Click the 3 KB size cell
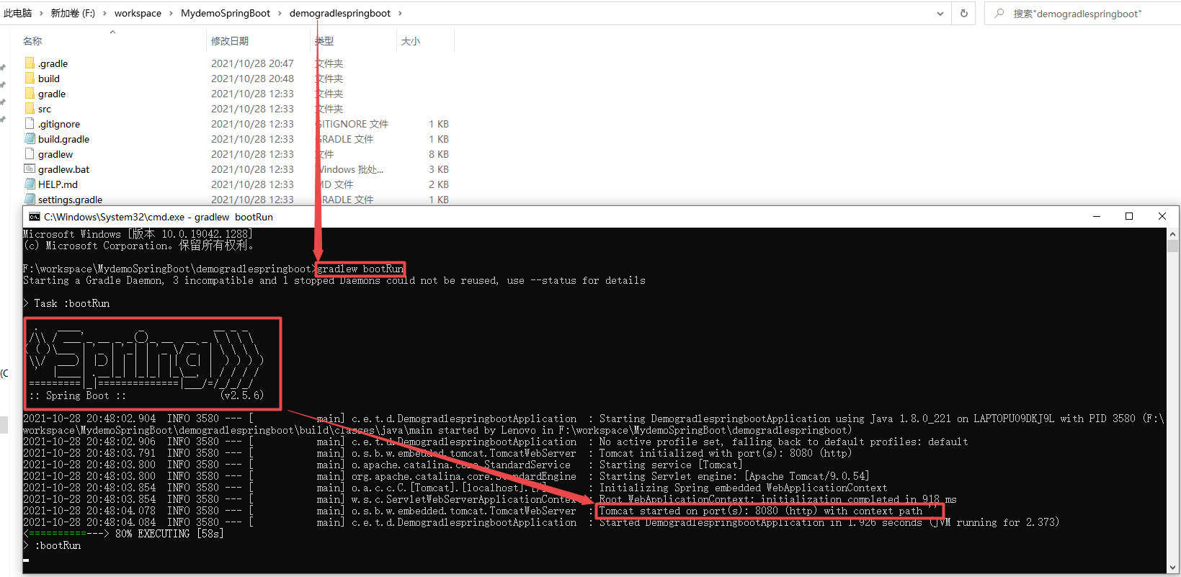 (x=439, y=169)
